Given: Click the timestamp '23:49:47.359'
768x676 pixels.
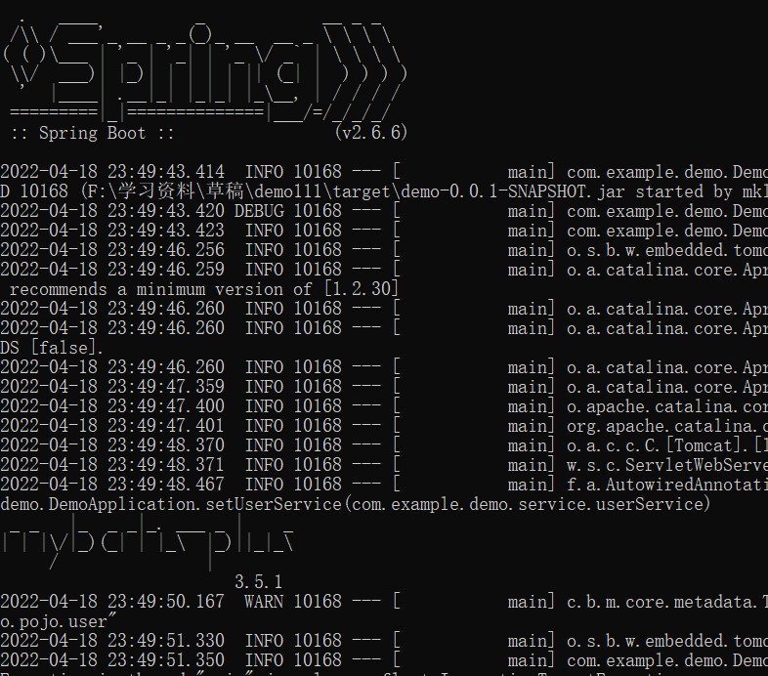Looking at the screenshot, I should click(166, 387).
